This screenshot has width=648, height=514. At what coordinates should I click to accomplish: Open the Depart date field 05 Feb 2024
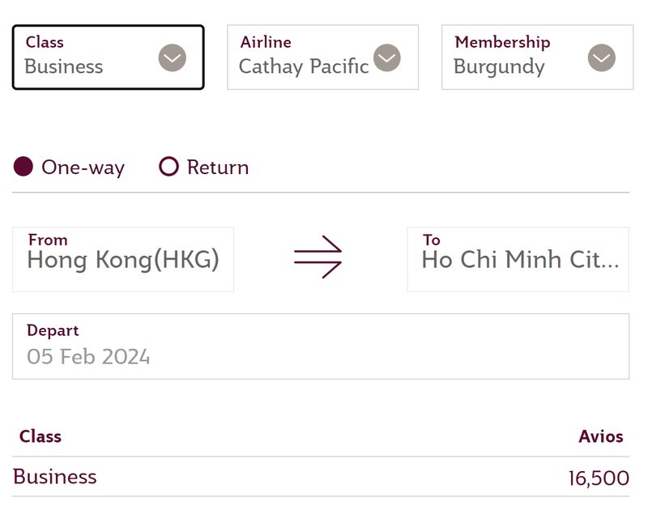[321, 346]
